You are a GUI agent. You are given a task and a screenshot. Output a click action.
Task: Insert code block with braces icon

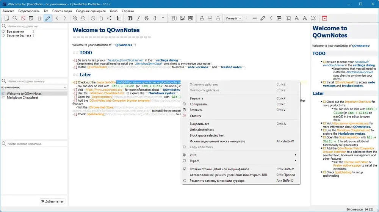tap(155, 18)
